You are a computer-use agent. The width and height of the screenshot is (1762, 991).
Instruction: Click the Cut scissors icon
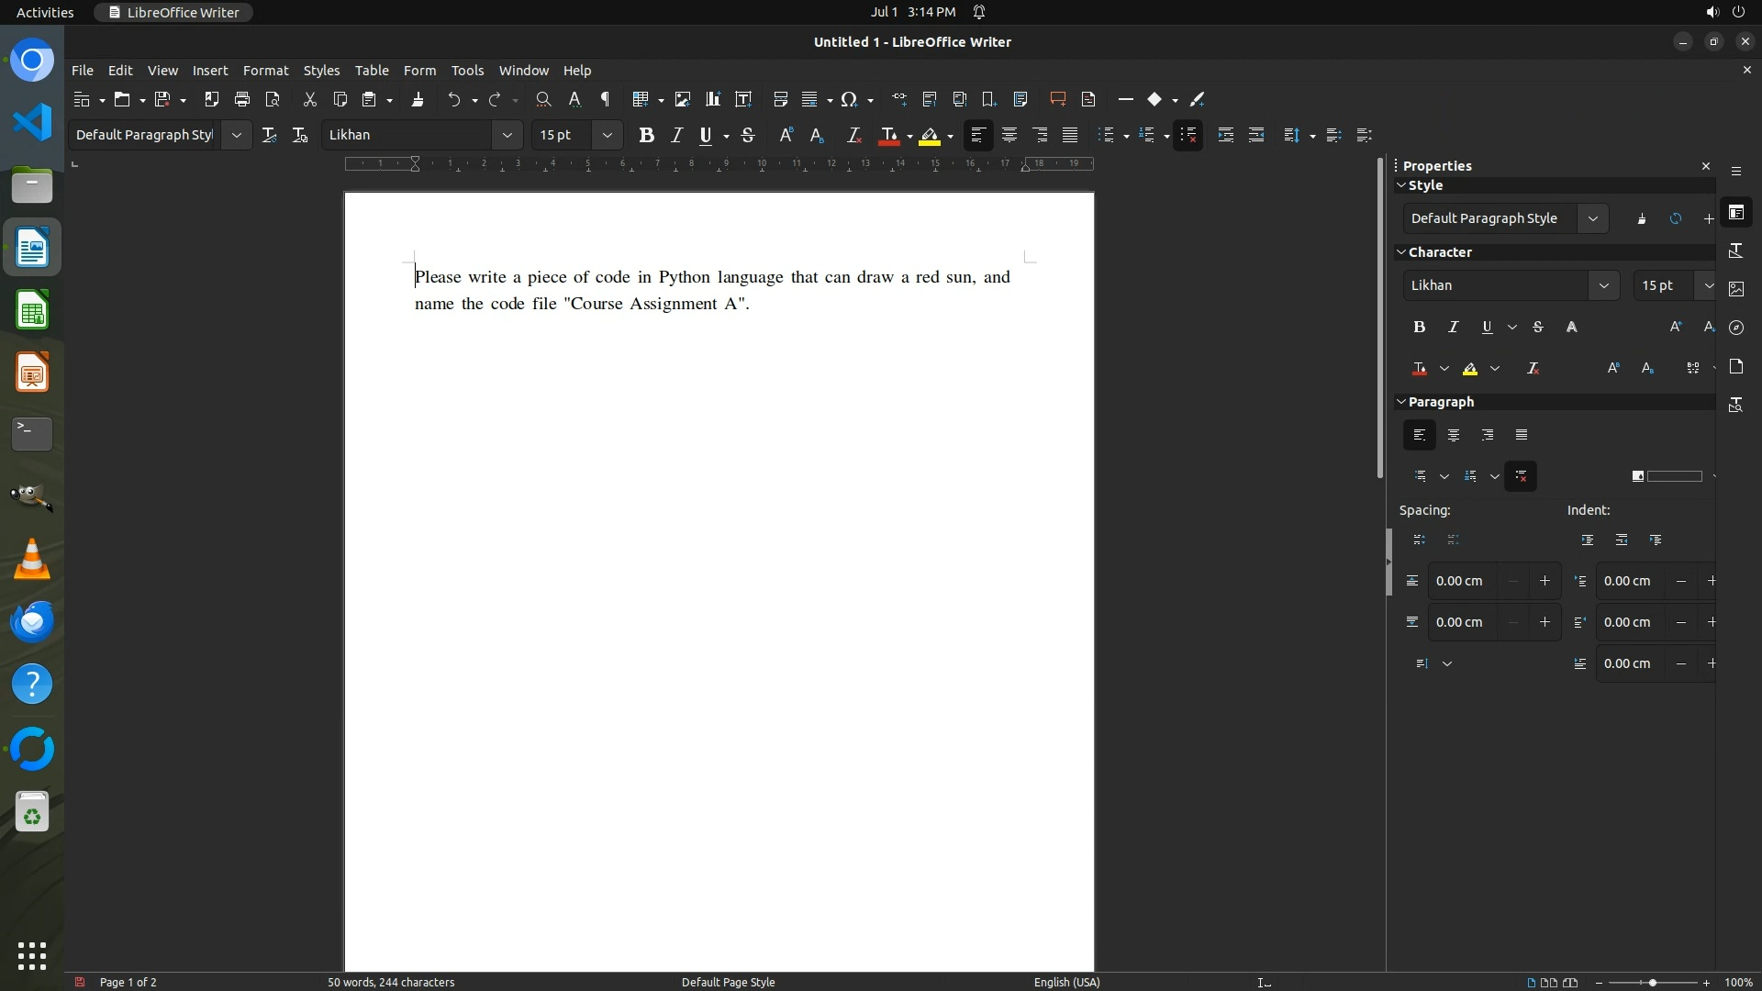[x=309, y=99]
